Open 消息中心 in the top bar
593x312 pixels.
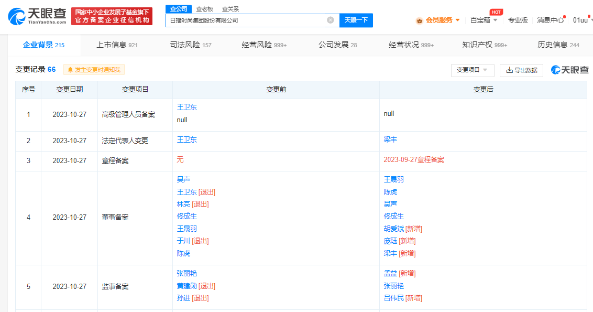pyautogui.click(x=550, y=20)
